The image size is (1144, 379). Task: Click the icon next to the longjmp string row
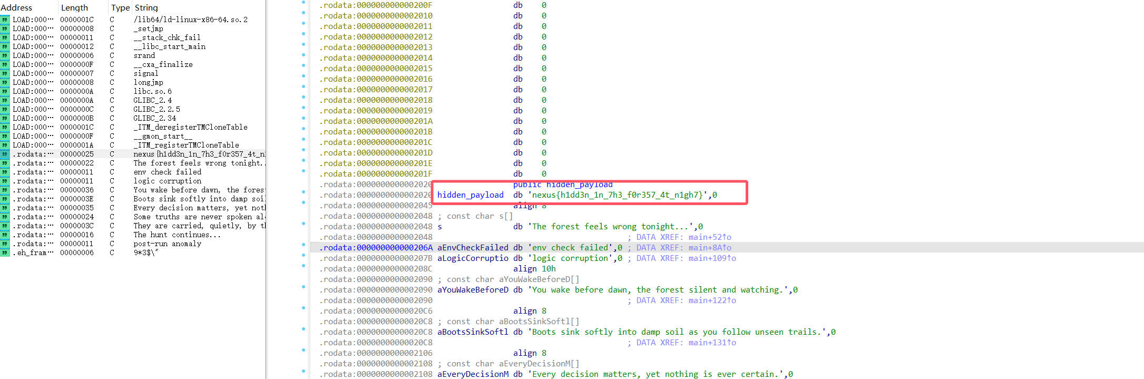point(5,82)
